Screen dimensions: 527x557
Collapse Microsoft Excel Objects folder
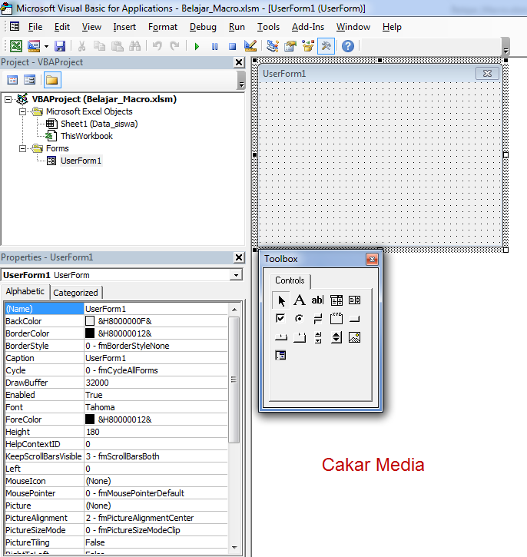(x=22, y=112)
